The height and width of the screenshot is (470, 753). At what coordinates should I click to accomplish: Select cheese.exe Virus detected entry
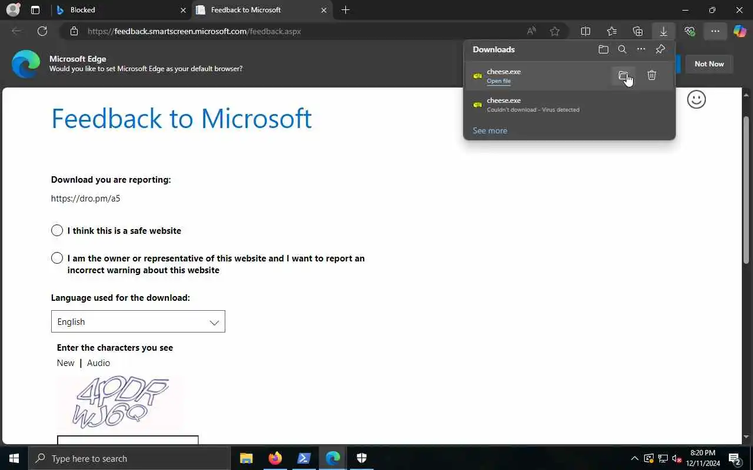[x=569, y=105]
